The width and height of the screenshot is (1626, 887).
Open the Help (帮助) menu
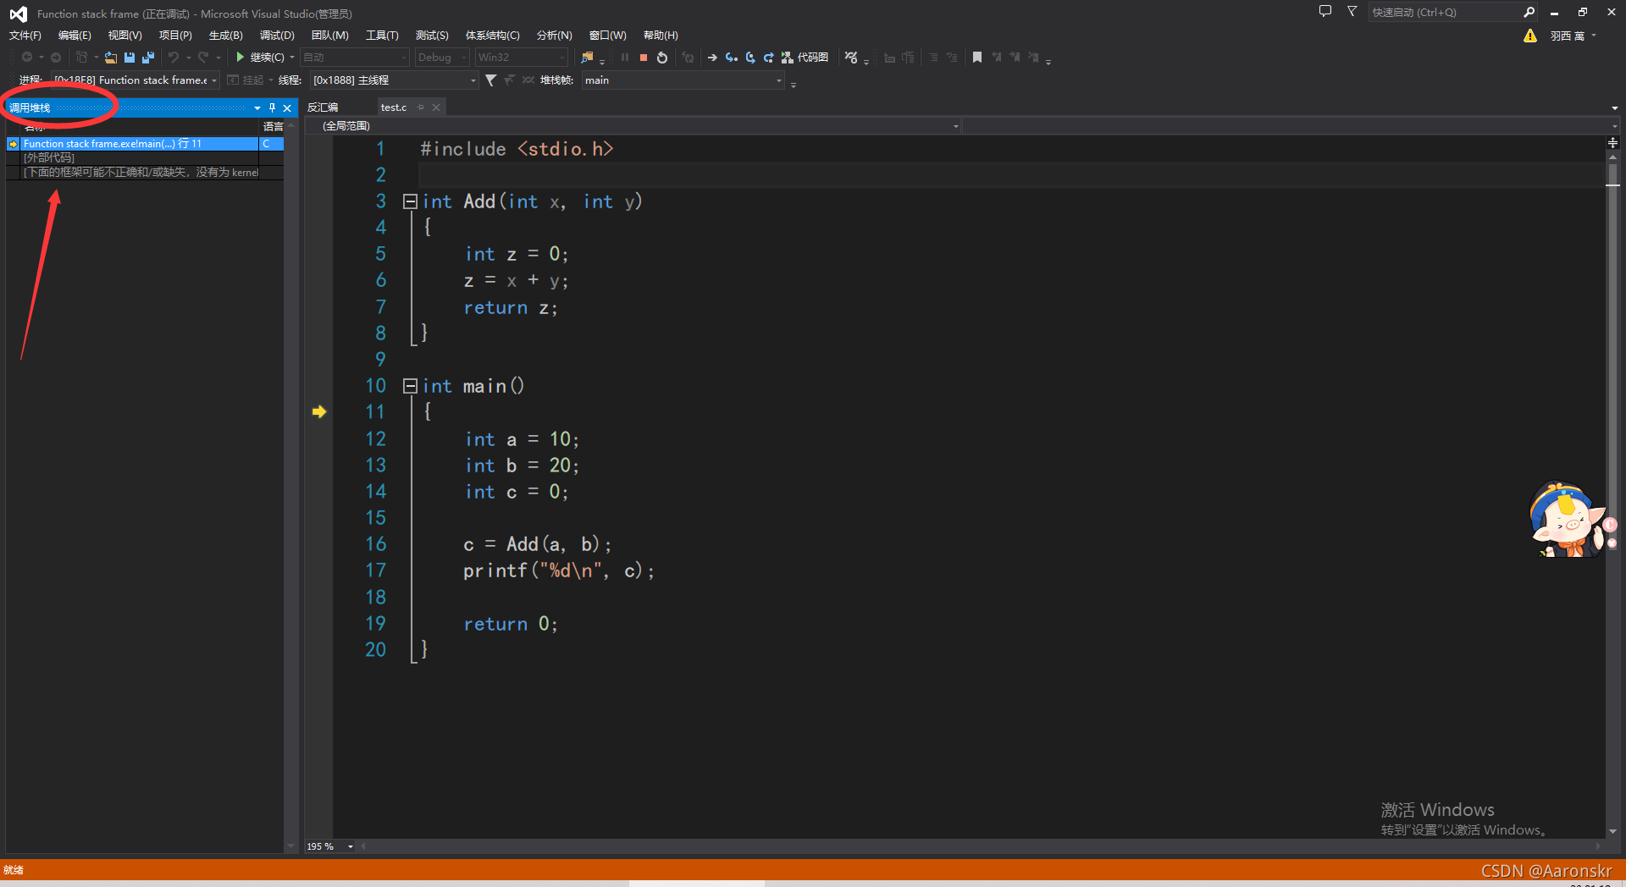pyautogui.click(x=661, y=36)
